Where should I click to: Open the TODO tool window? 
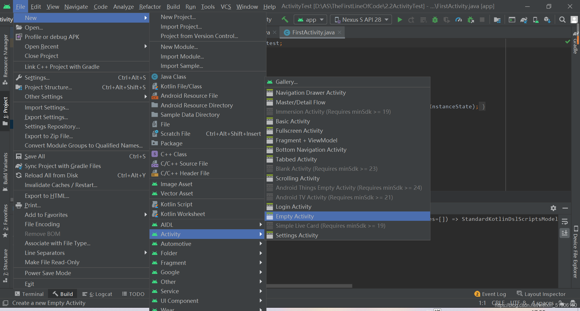click(133, 294)
